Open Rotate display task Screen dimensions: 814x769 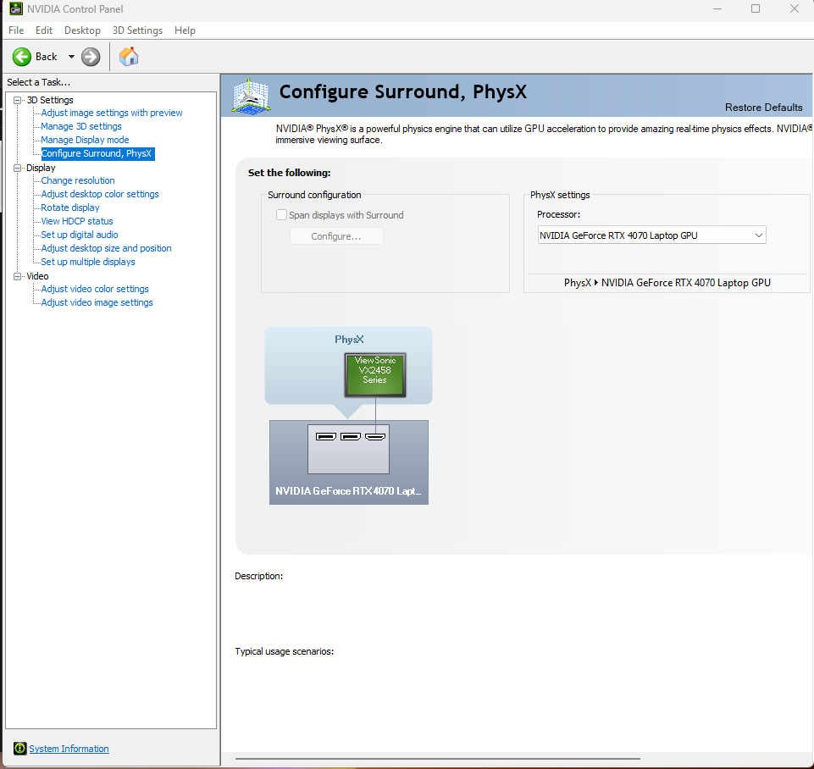70,207
